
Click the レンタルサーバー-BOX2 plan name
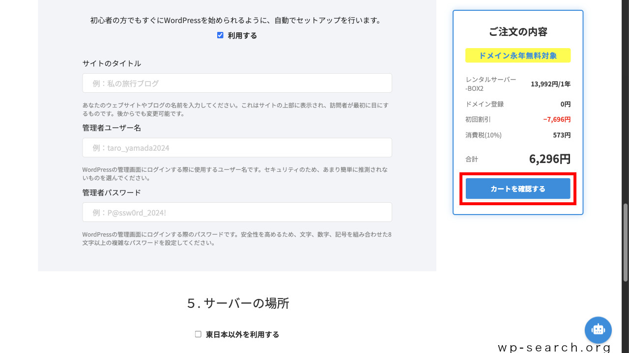click(x=491, y=84)
